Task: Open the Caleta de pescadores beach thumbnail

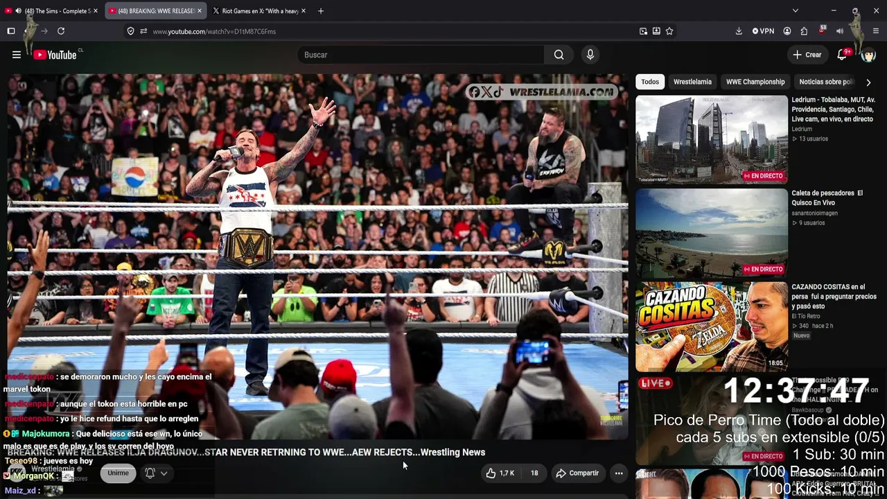Action: (x=712, y=233)
